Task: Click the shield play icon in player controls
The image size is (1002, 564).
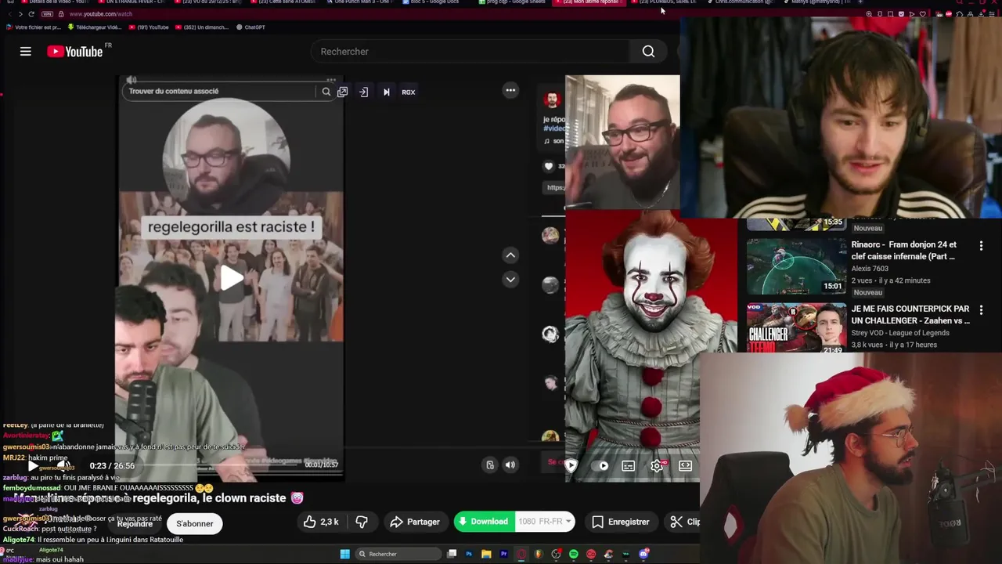Action: [571, 465]
